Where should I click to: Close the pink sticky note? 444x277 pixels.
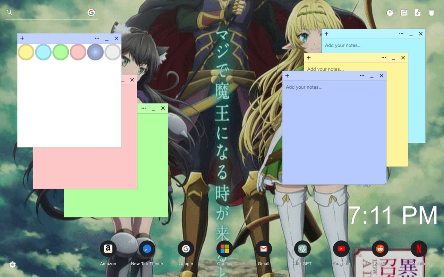pyautogui.click(x=132, y=80)
